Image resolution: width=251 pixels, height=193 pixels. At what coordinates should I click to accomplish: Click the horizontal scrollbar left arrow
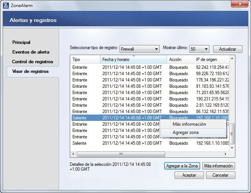coord(73,154)
